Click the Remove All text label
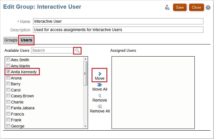214x139 pixels. click(x=100, y=111)
